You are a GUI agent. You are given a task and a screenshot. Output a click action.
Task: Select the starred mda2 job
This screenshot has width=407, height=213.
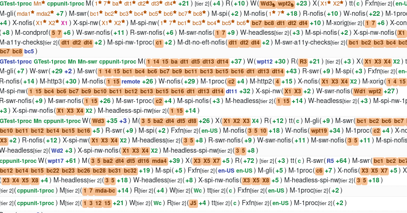click(45, 13)
